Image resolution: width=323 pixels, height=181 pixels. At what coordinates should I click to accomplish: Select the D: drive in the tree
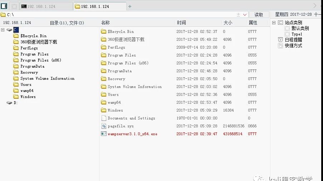16,103
